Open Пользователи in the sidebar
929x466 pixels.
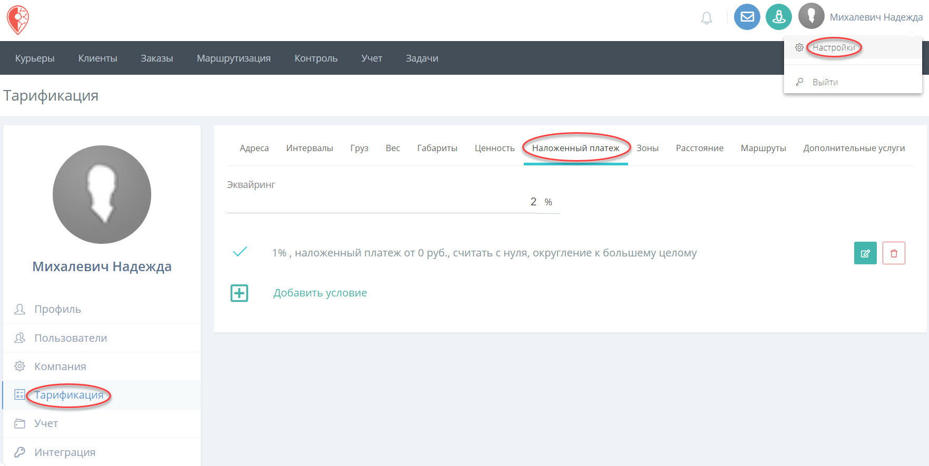click(x=71, y=338)
